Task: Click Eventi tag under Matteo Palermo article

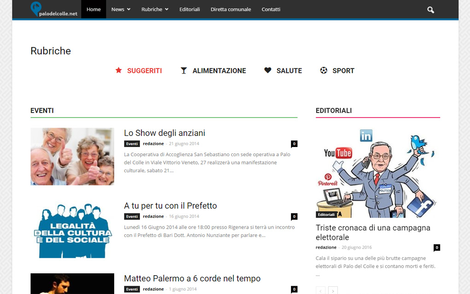Action: 132,289
